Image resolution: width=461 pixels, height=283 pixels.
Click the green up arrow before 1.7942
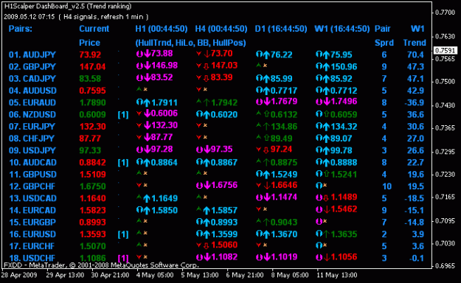207,103
